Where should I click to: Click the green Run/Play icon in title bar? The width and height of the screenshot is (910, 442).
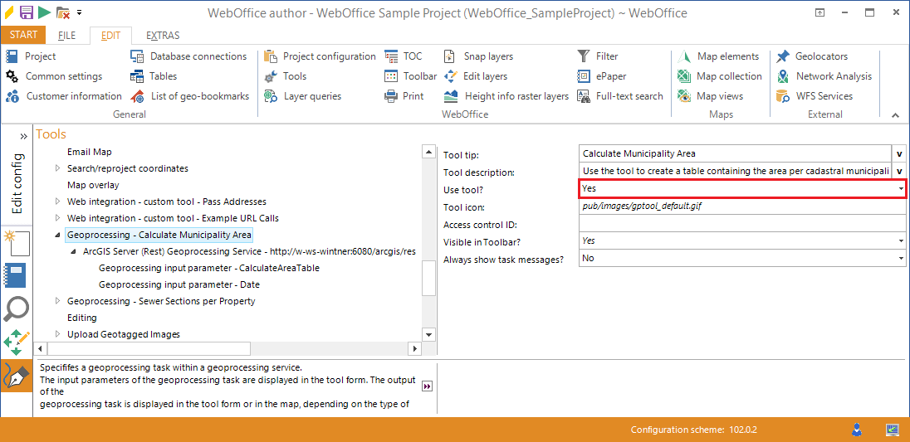pos(44,12)
